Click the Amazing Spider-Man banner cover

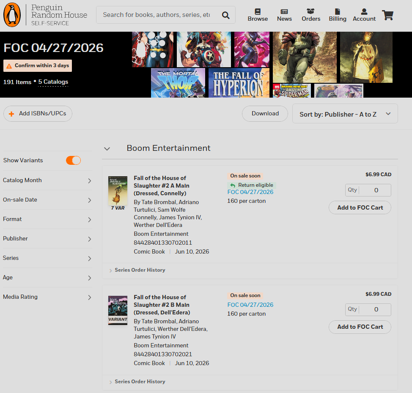pos(292,90)
